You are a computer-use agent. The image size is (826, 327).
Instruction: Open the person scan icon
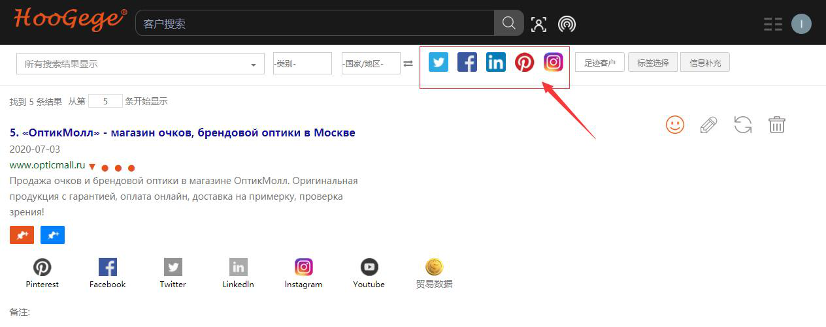pyautogui.click(x=538, y=24)
